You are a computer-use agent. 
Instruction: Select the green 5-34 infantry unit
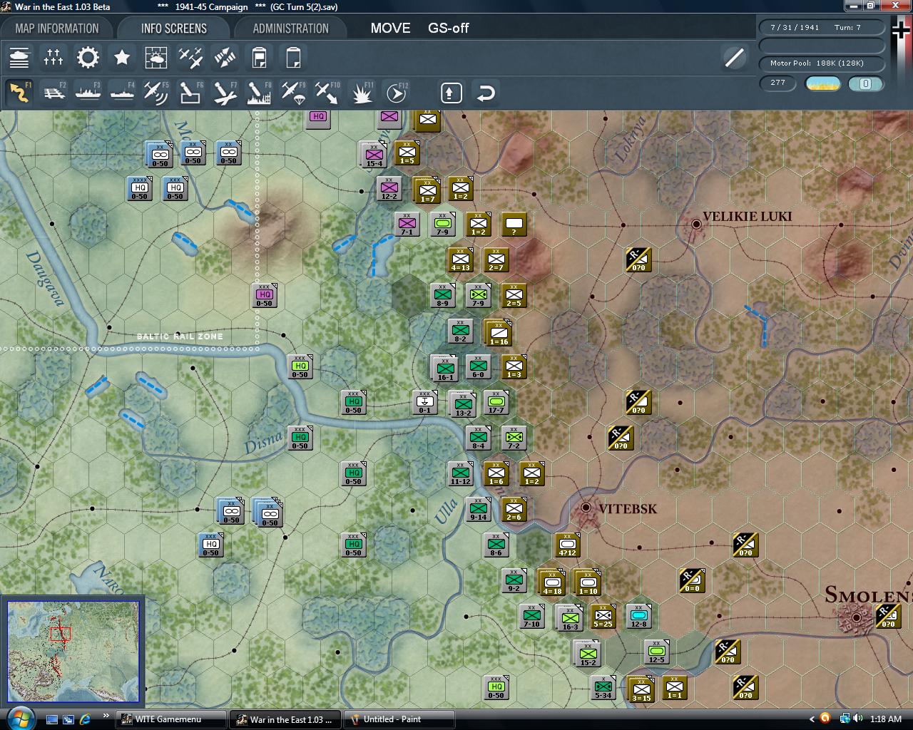click(603, 687)
